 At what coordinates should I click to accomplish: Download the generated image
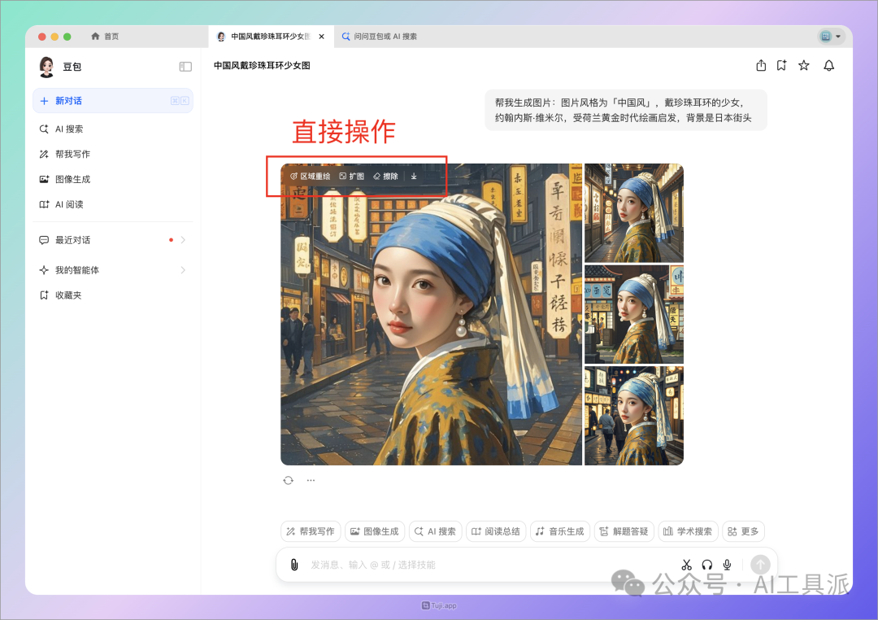(413, 175)
